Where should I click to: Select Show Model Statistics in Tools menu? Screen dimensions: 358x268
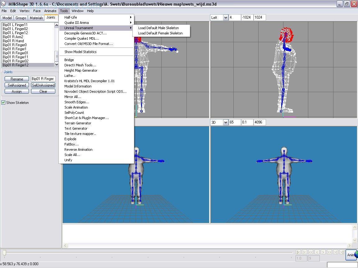[96, 52]
